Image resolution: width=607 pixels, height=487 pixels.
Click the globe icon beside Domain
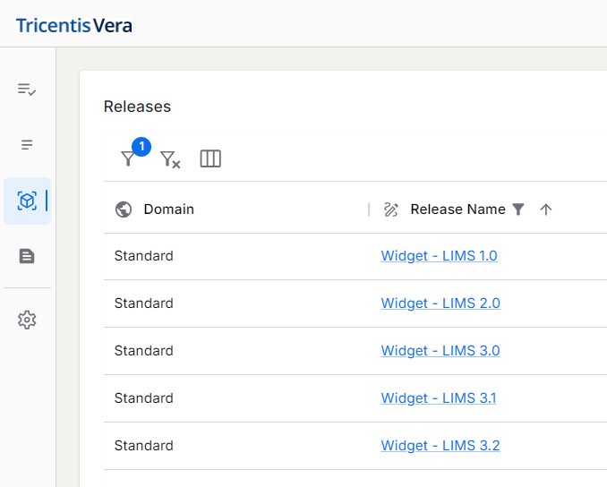pyautogui.click(x=124, y=209)
